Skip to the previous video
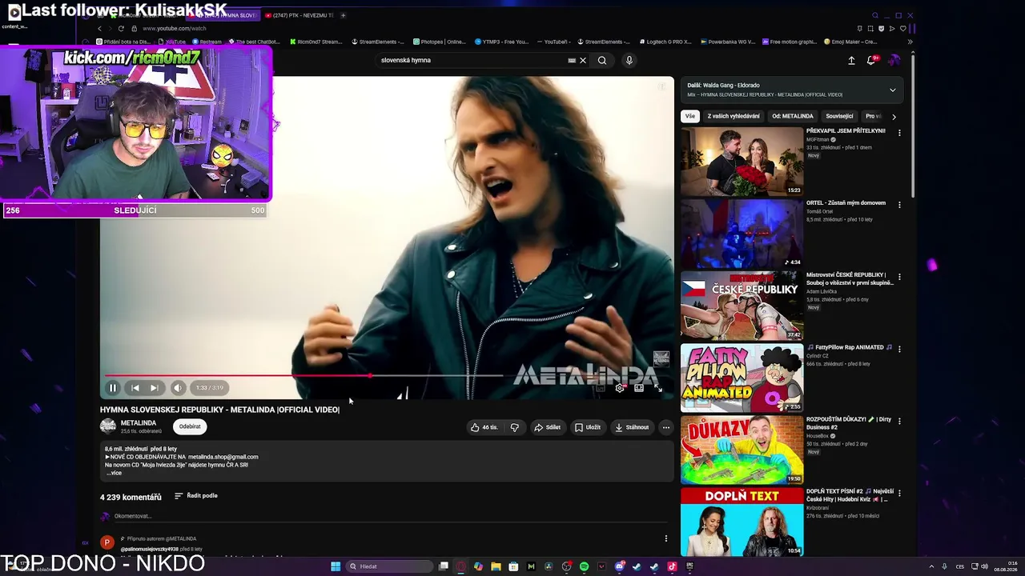 click(x=135, y=388)
